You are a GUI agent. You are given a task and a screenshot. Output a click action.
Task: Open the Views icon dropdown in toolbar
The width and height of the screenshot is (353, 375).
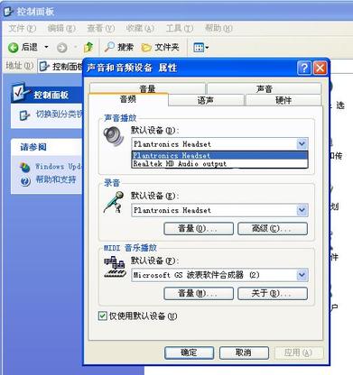200,48
